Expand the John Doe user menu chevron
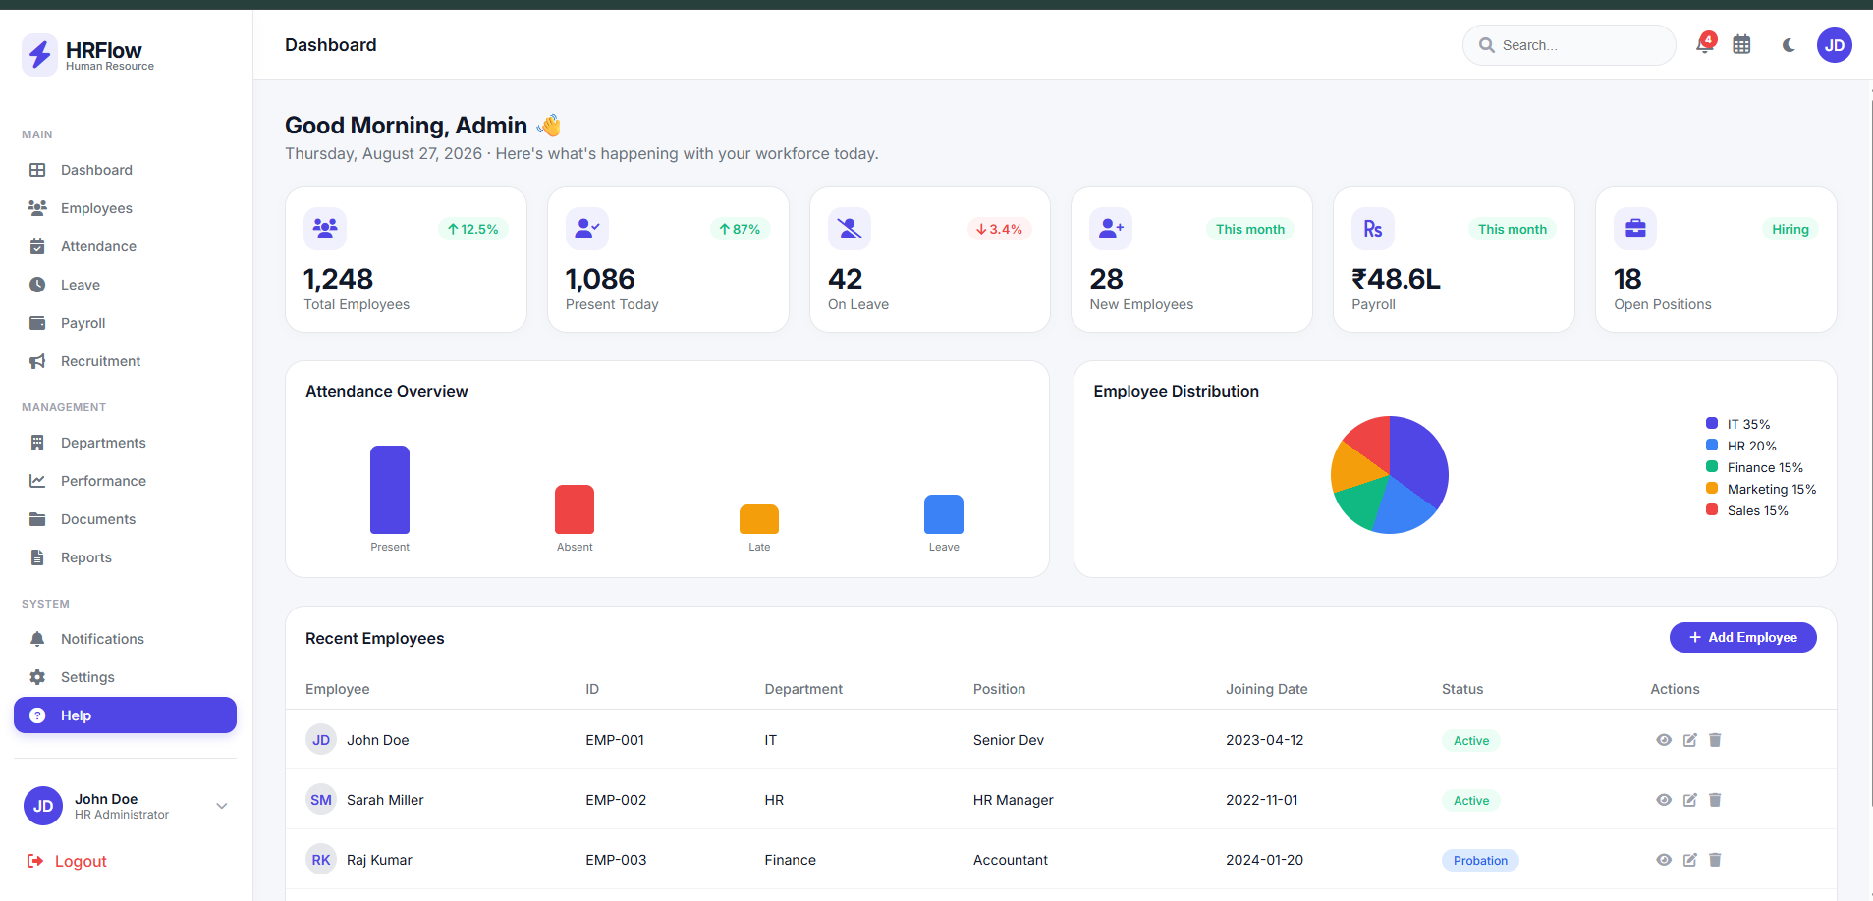 click(x=222, y=806)
